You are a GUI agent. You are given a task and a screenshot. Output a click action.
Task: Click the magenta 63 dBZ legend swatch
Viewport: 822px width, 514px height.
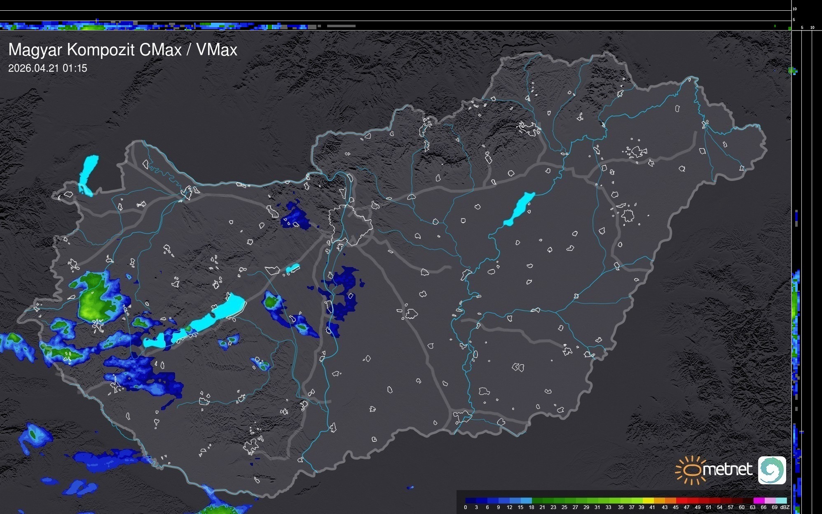[x=758, y=500]
